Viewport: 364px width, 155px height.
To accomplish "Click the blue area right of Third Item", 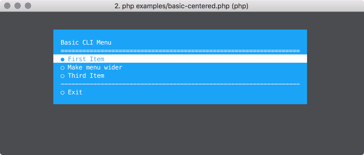I will 207,76.
